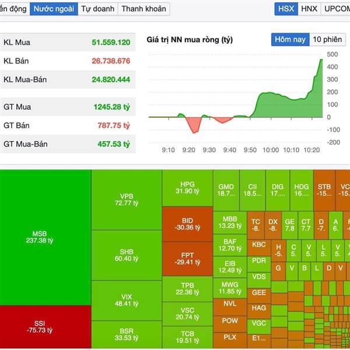Click the GT Mua value 1245.28 tỷ
Screen dimensions: 350x350
pyautogui.click(x=111, y=107)
